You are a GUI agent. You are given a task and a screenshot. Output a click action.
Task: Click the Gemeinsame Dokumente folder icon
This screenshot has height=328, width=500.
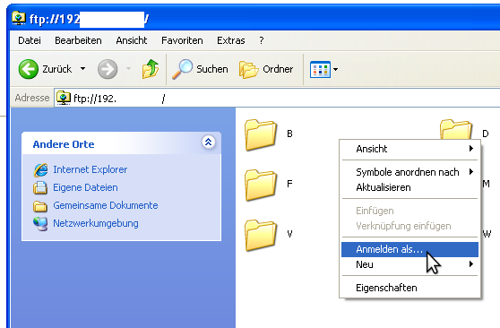click(40, 206)
